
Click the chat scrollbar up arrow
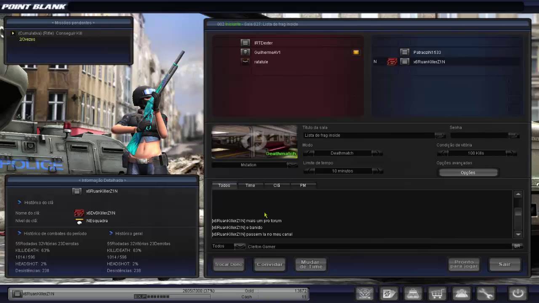click(518, 194)
